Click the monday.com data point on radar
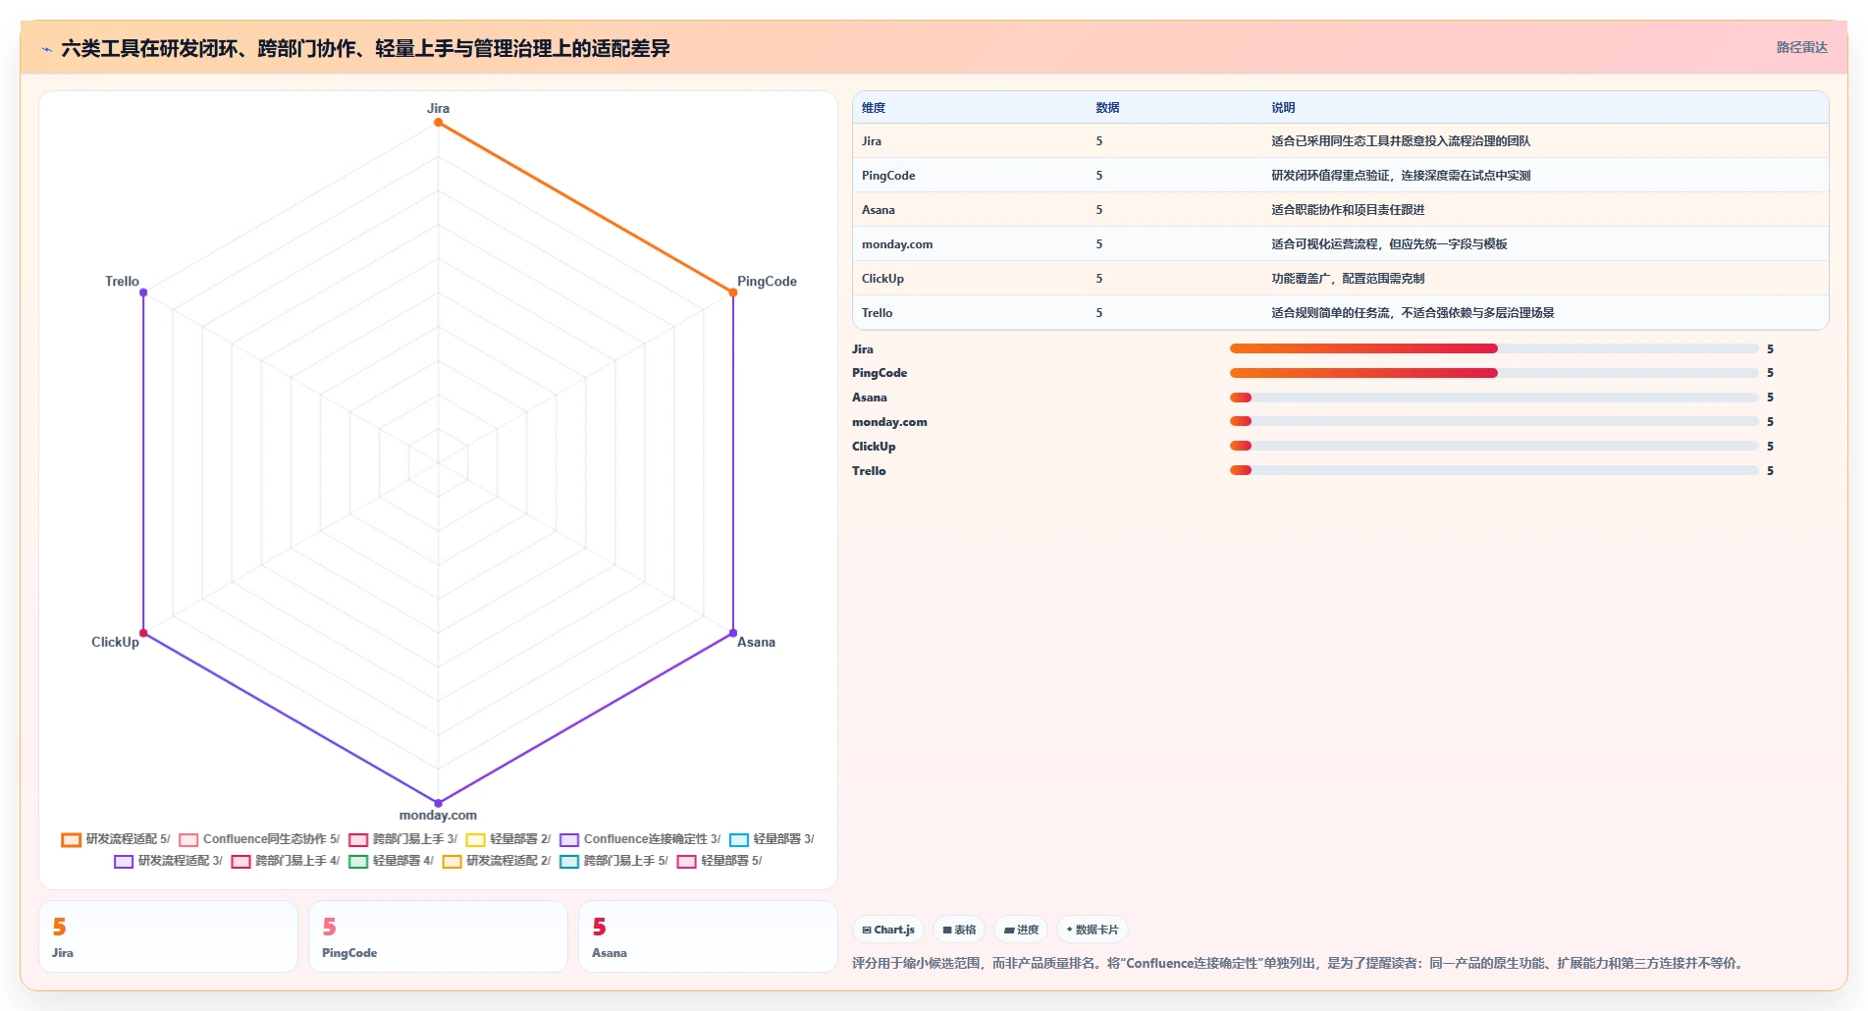The image size is (1868, 1011). click(438, 803)
